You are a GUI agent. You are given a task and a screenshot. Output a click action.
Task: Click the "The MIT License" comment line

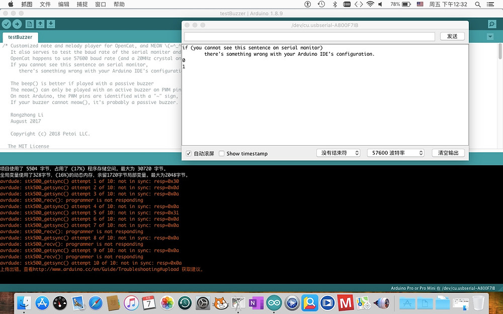pyautogui.click(x=29, y=146)
